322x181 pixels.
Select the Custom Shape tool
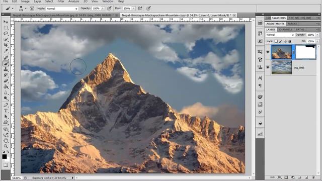6,123
